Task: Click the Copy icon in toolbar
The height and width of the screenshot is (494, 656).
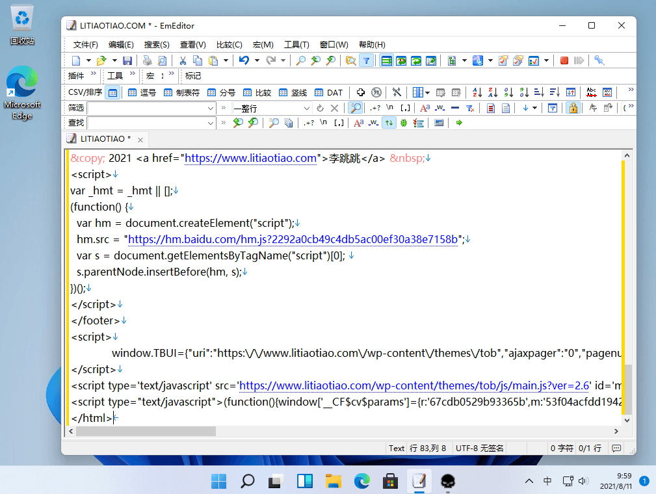Action: click(198, 60)
